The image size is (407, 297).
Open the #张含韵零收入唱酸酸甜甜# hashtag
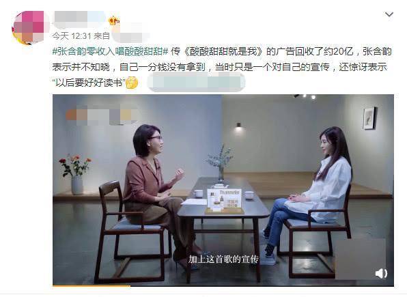click(111, 51)
